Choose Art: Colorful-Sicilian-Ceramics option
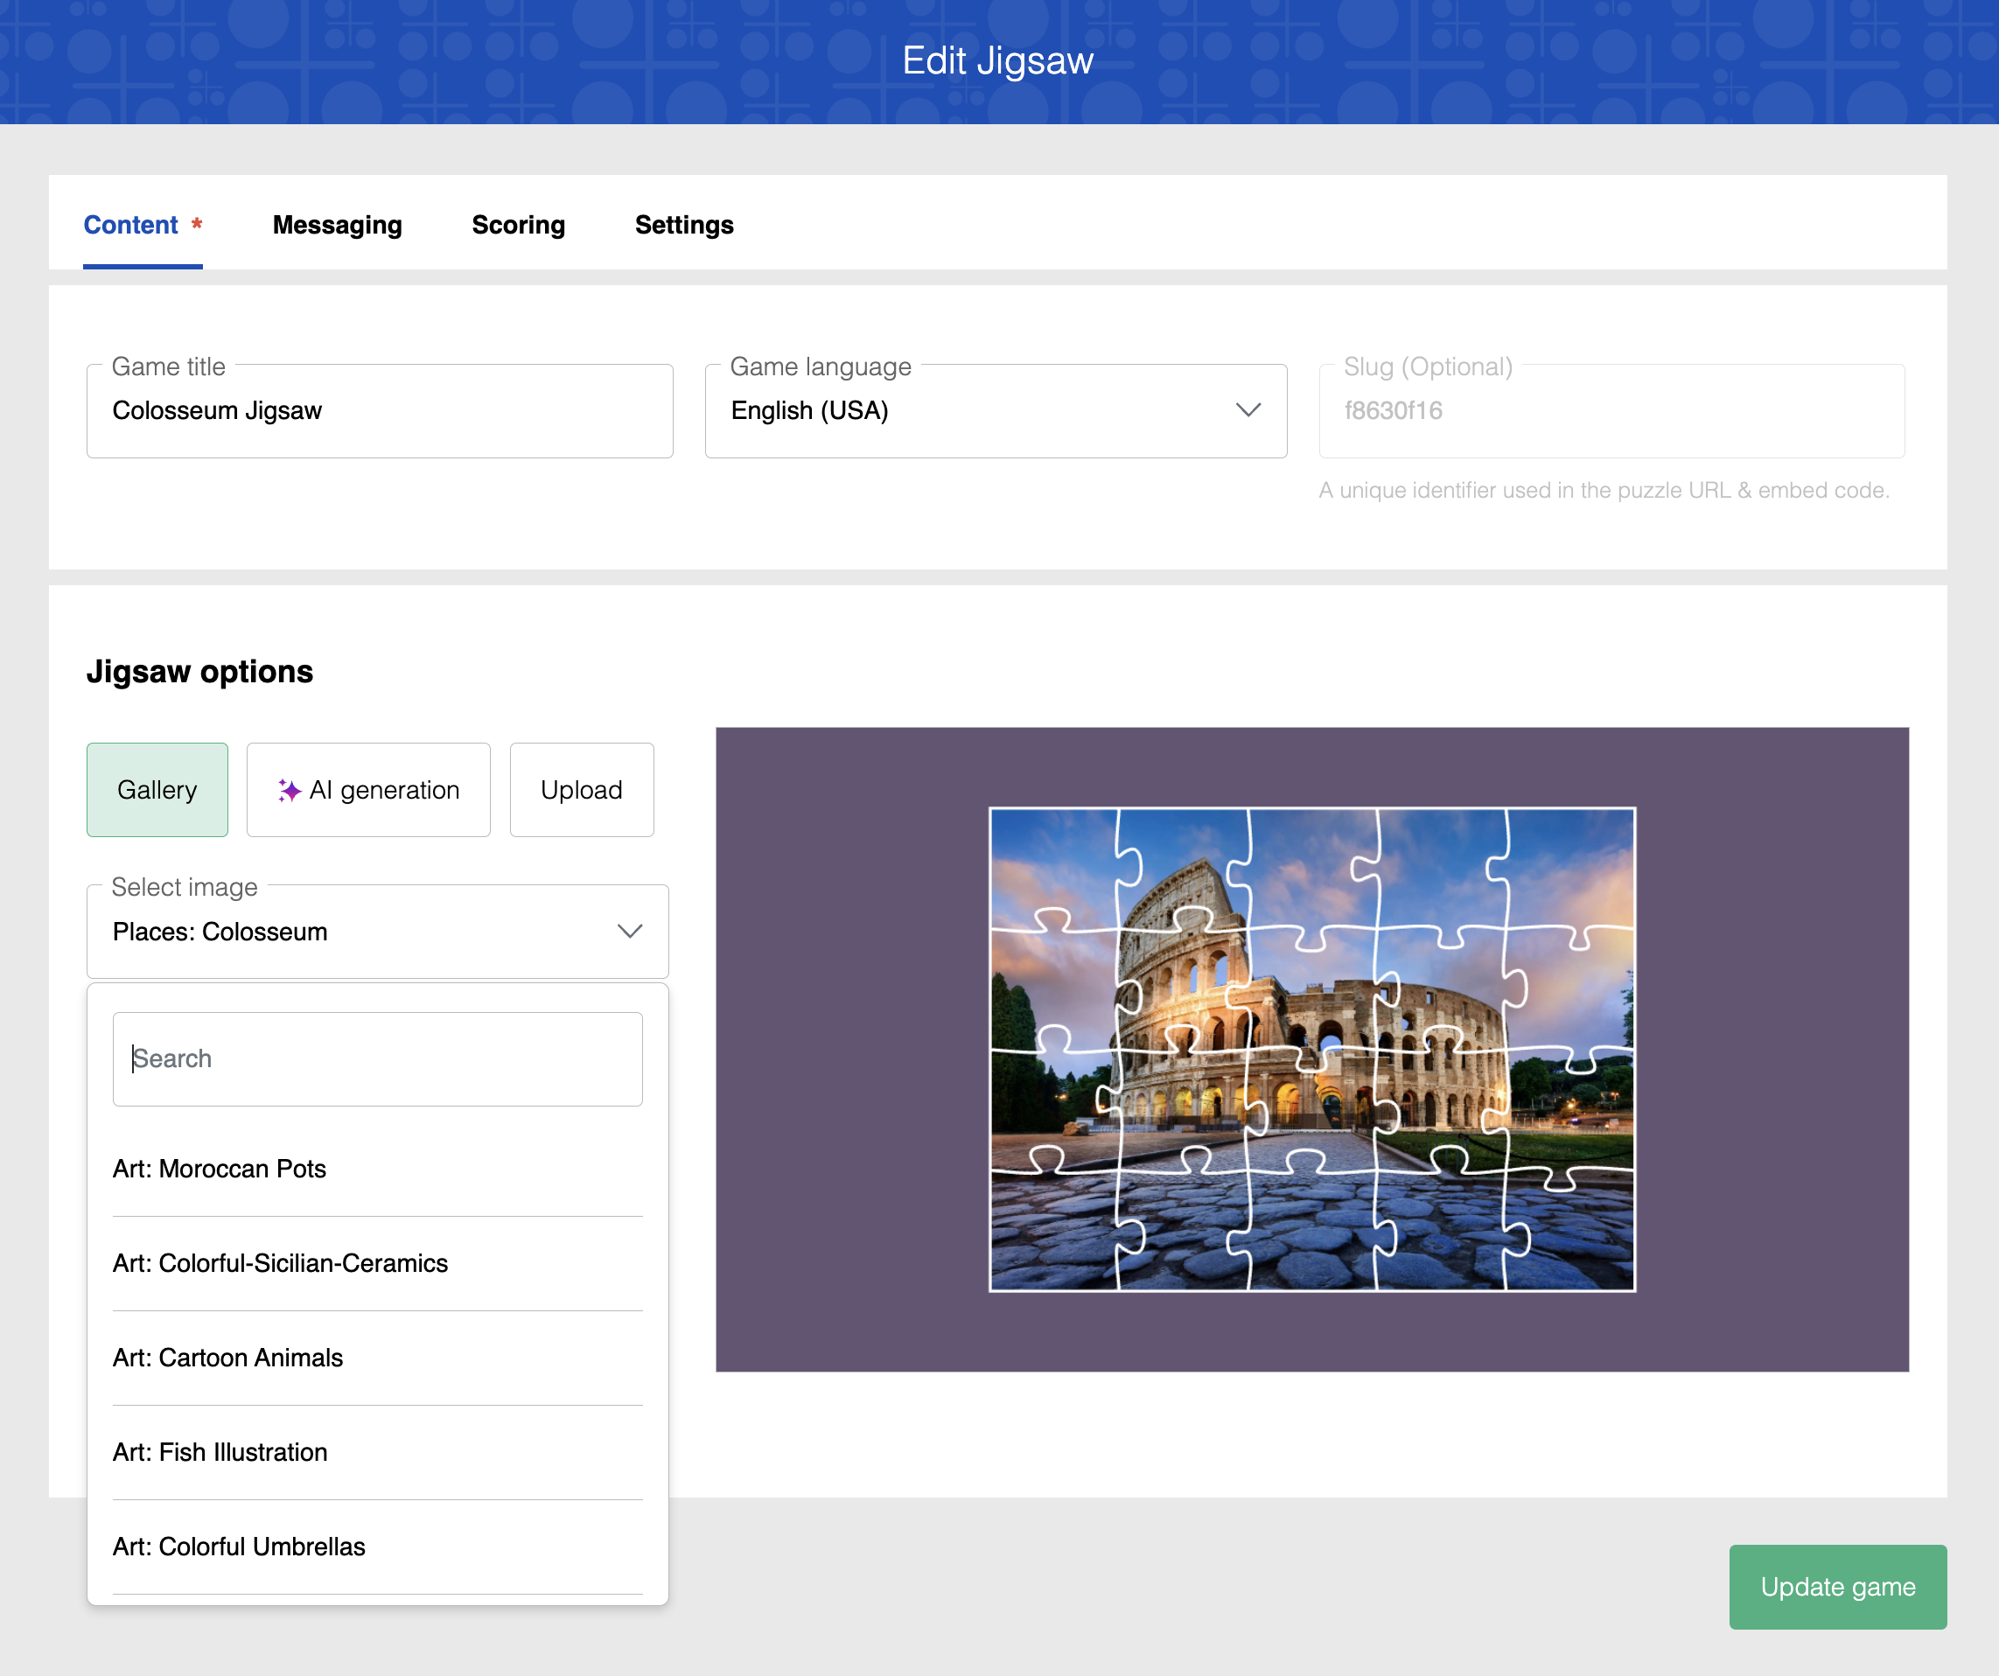The width and height of the screenshot is (1999, 1676). point(378,1263)
